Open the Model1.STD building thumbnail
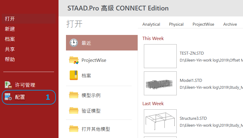Viewport: 243px width, 138px height. (160, 83)
